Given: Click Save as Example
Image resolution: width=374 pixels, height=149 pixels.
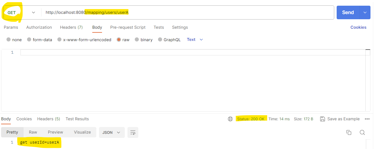Looking at the screenshot, I should pos(340,119).
